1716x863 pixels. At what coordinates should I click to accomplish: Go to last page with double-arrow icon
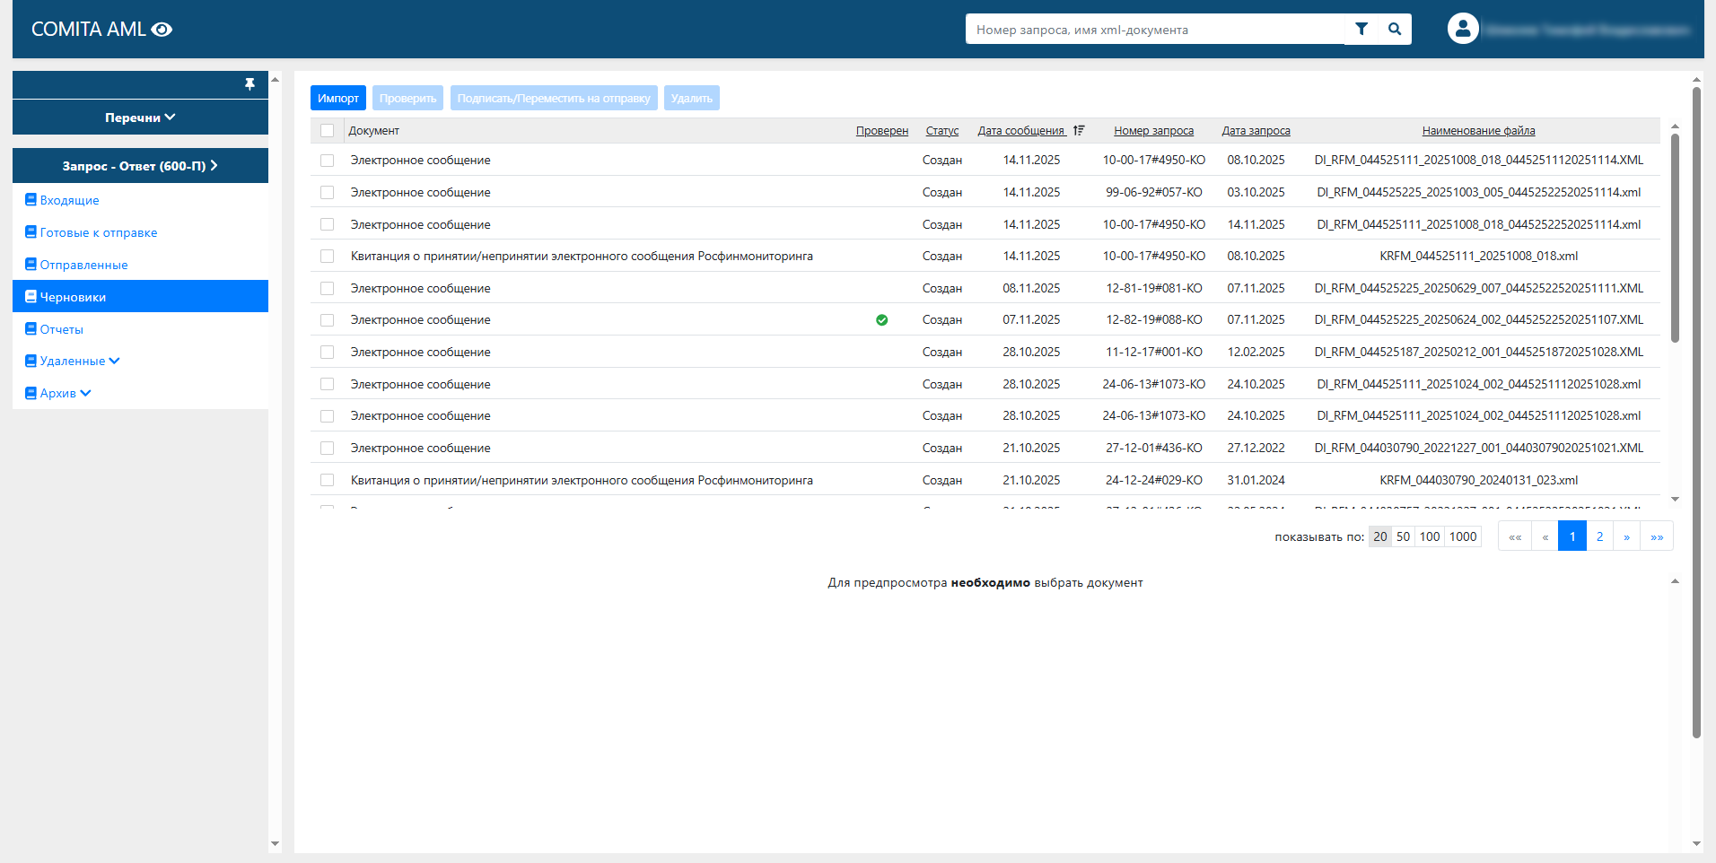click(1656, 536)
